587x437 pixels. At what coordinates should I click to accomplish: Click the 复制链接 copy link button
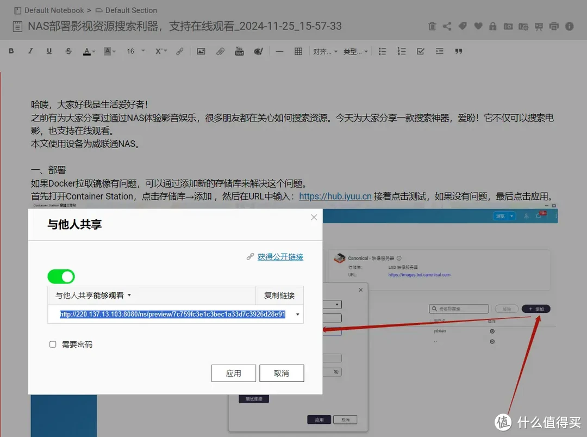[279, 296]
